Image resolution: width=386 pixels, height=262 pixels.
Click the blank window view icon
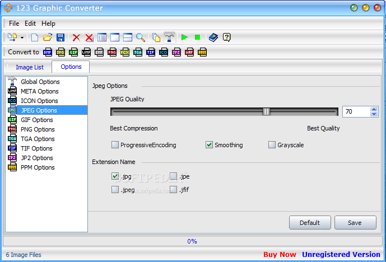pyautogui.click(x=115, y=38)
